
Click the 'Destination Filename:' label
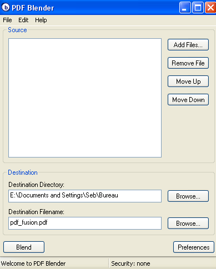[36, 212]
